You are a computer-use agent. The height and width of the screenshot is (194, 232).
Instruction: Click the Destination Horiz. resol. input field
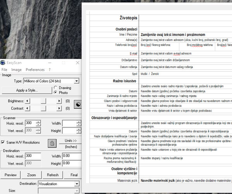(33, 156)
